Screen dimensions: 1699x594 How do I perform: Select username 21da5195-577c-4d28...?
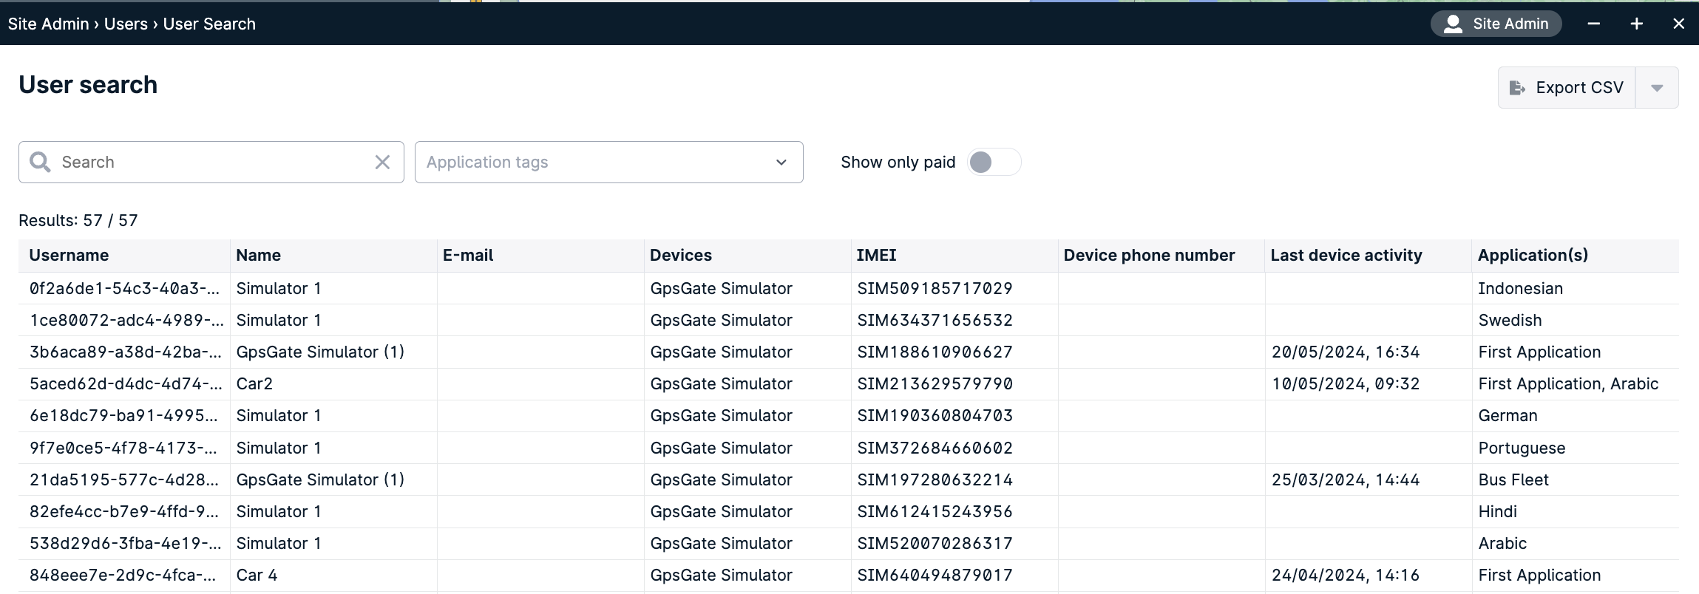(x=124, y=479)
